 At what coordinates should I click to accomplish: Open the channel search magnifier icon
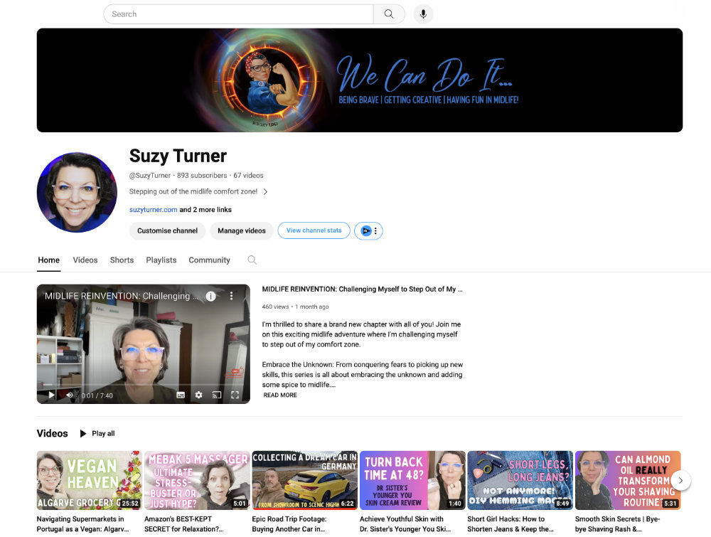252,260
